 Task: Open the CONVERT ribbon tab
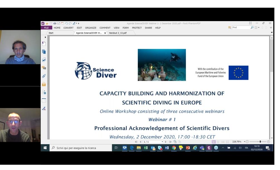coord(68,28)
